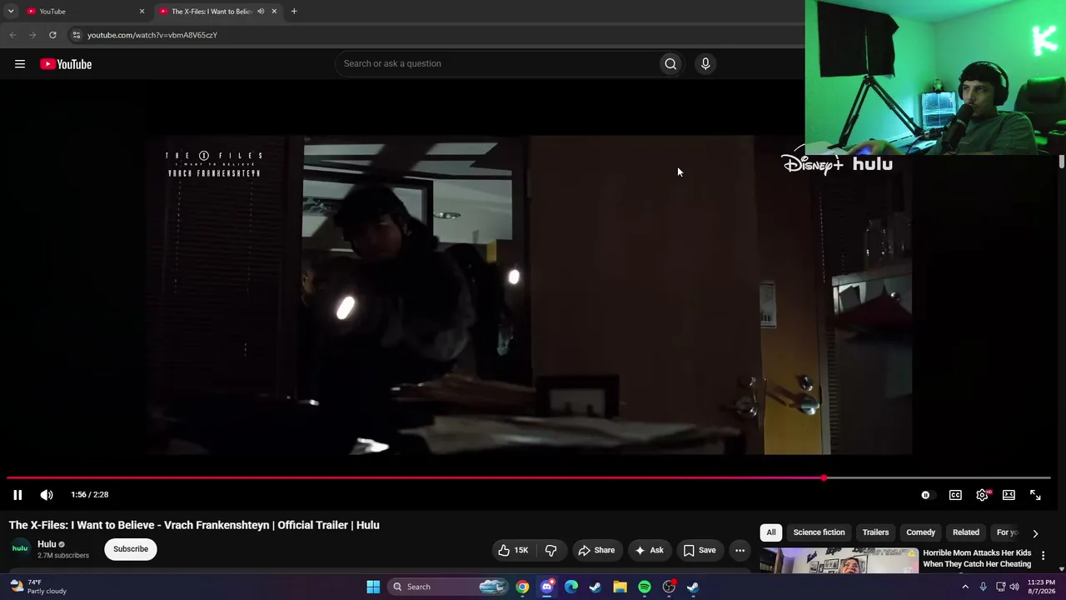Open Discord from taskbar
Screen dimensions: 1066x600
[546, 587]
